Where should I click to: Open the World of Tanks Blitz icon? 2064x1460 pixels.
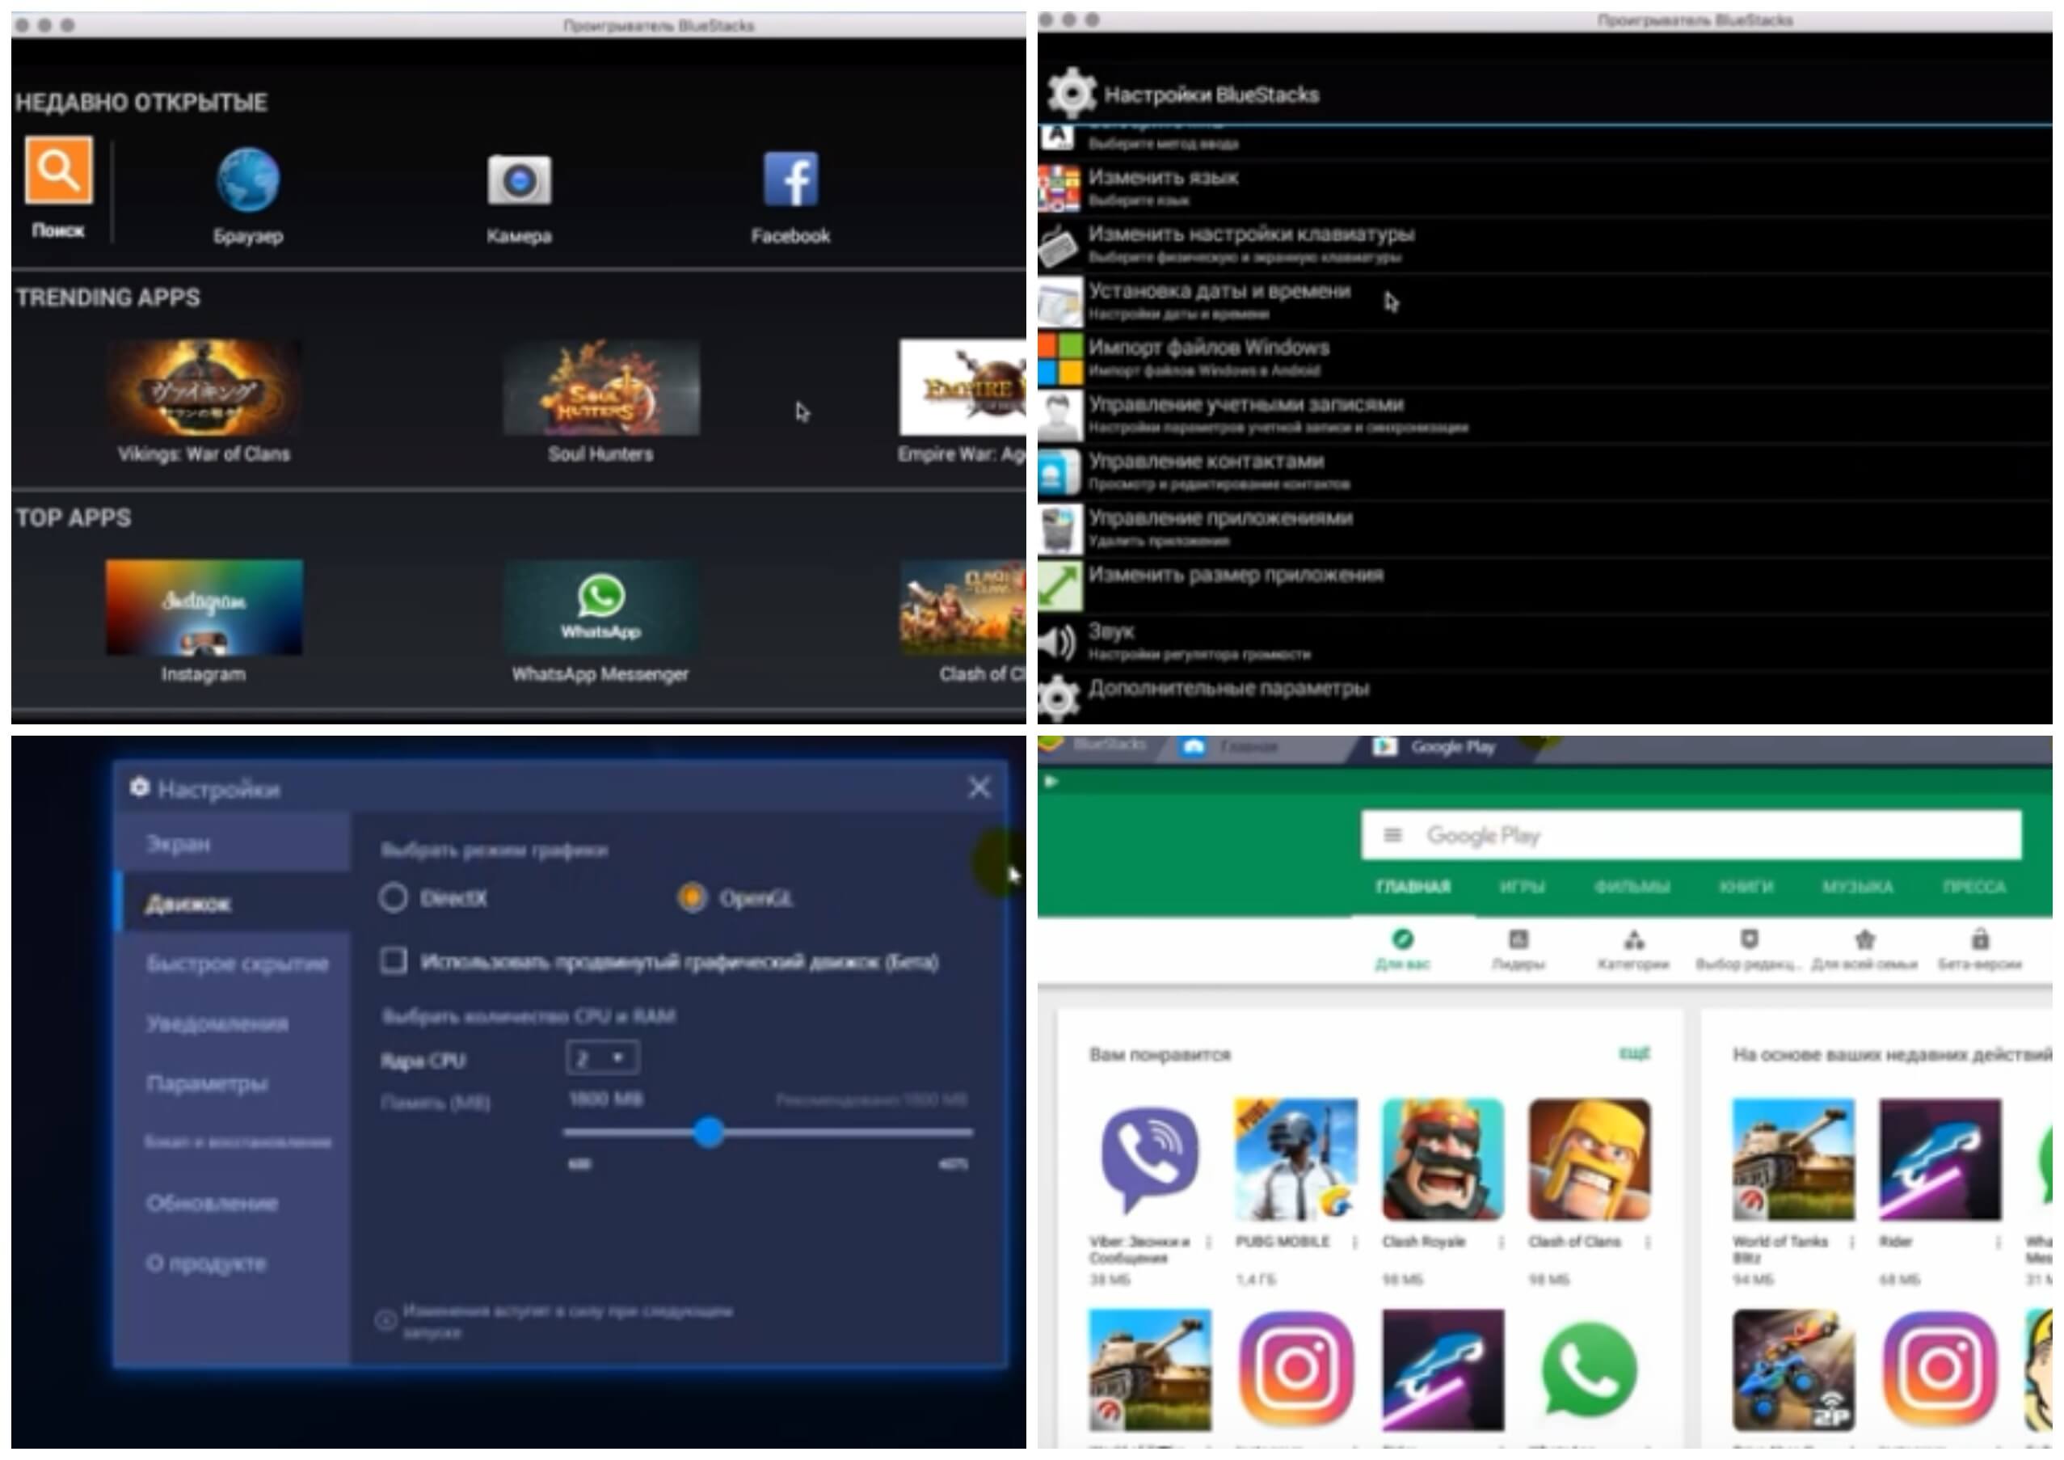[x=1793, y=1158]
